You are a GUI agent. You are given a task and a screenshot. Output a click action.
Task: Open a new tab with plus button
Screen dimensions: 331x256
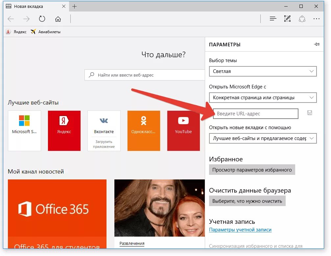(74, 6)
